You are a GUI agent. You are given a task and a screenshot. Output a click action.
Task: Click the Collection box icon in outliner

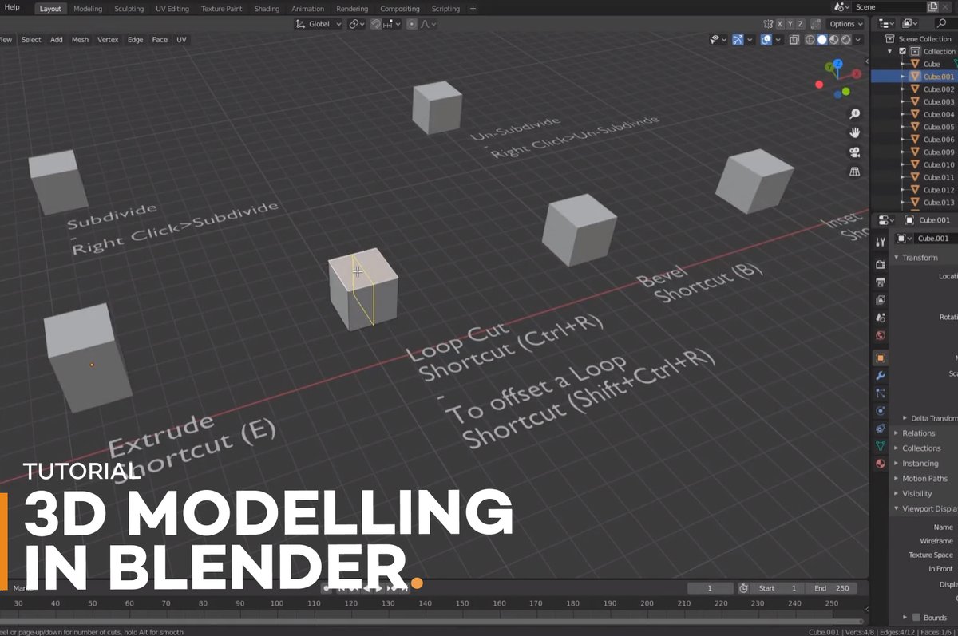916,51
